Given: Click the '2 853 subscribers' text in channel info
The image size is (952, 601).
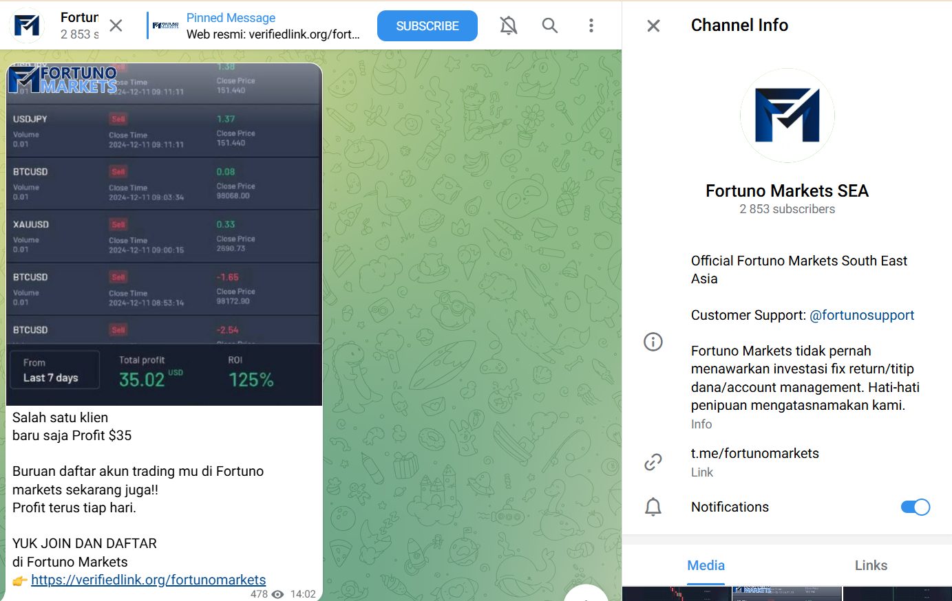Looking at the screenshot, I should (787, 209).
